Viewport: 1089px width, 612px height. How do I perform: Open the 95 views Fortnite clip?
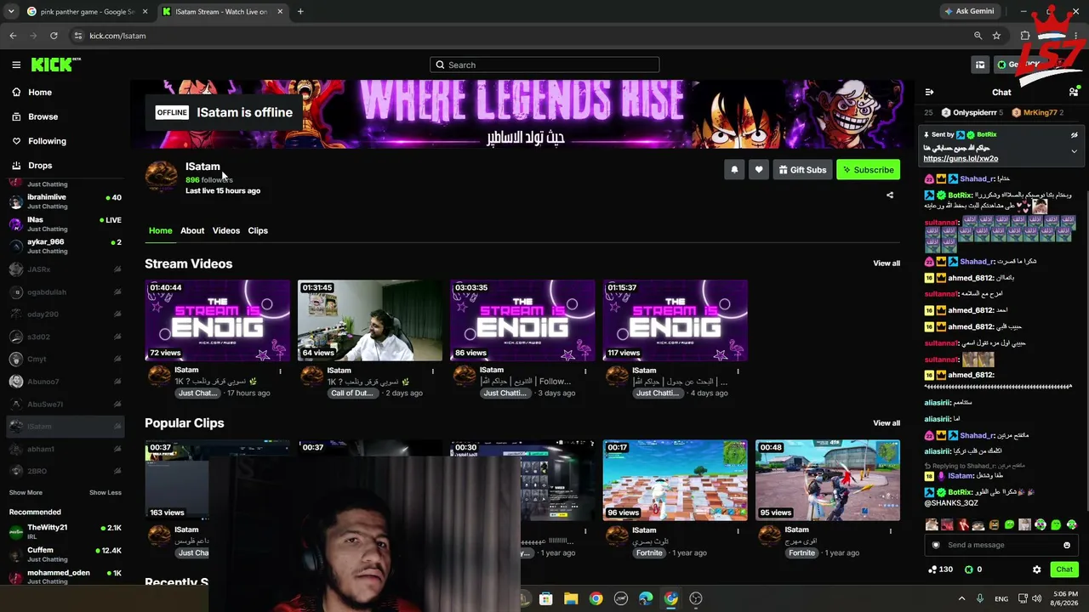[x=828, y=480]
